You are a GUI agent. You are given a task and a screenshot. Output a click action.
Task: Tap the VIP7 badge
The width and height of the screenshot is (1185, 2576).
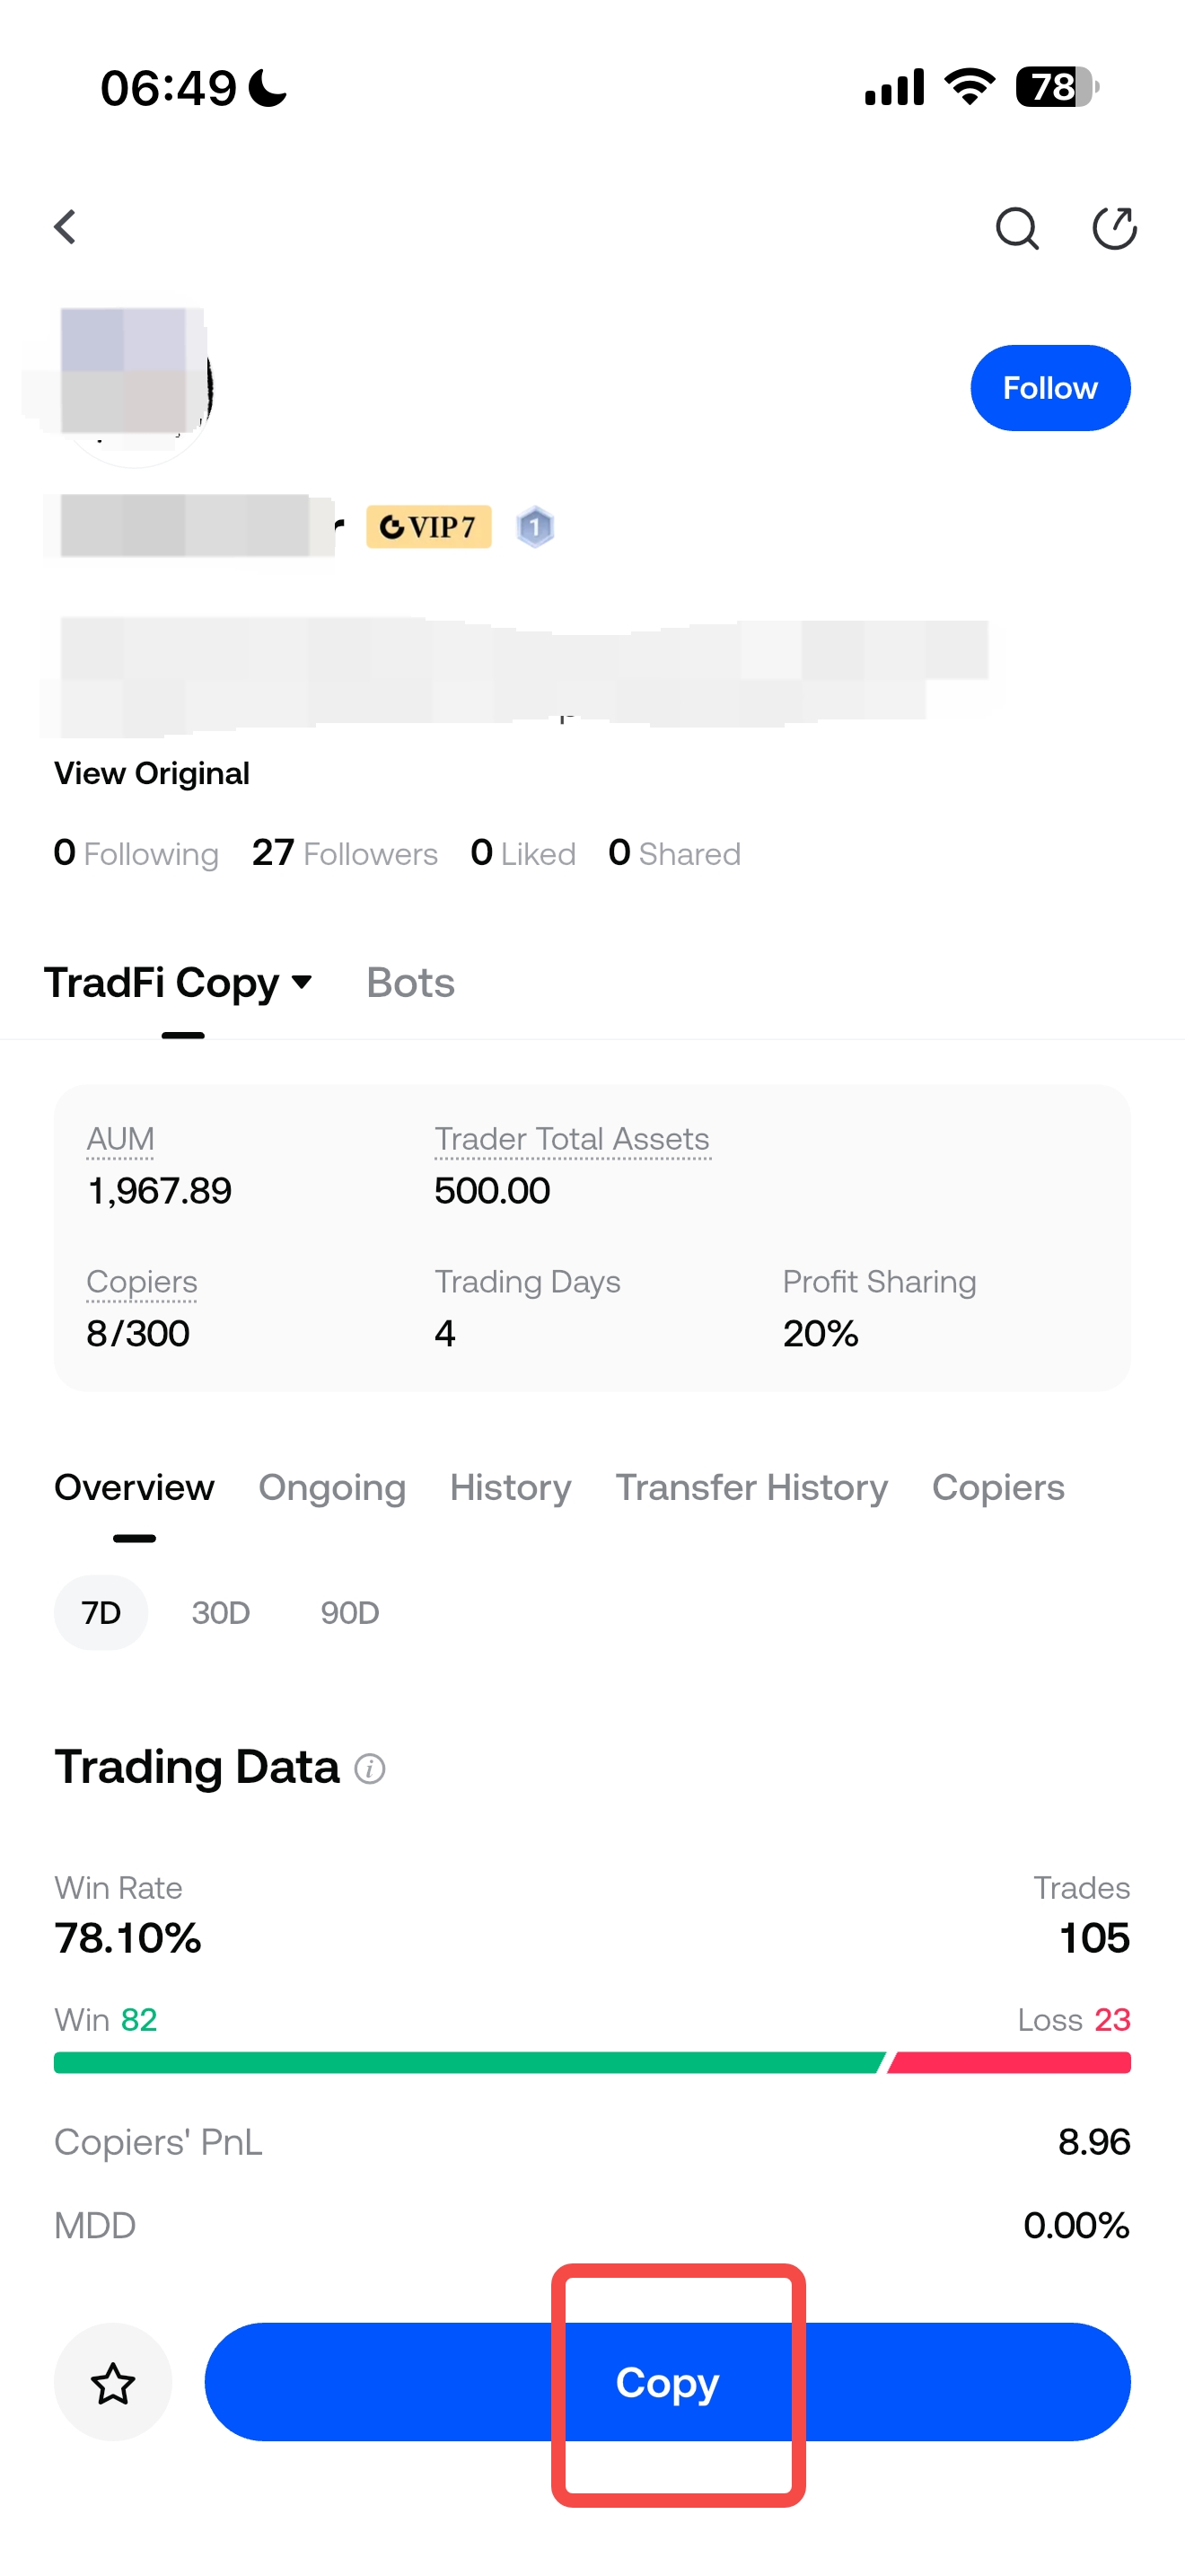(428, 526)
